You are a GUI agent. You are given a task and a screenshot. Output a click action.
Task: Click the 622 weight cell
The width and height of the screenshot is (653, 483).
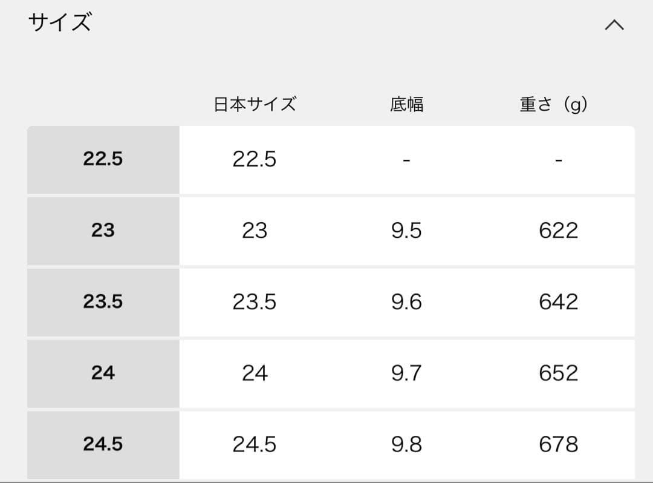558,231
